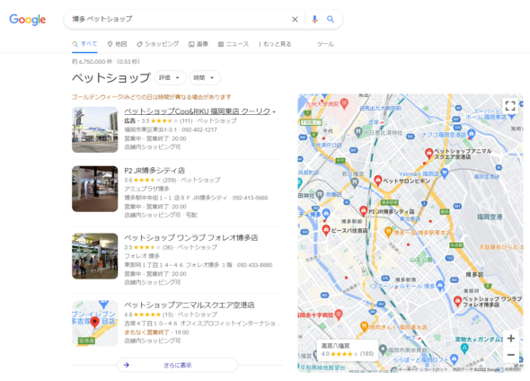Open the 評価 rating filter dropdown
The image size is (530, 381).
(170, 78)
